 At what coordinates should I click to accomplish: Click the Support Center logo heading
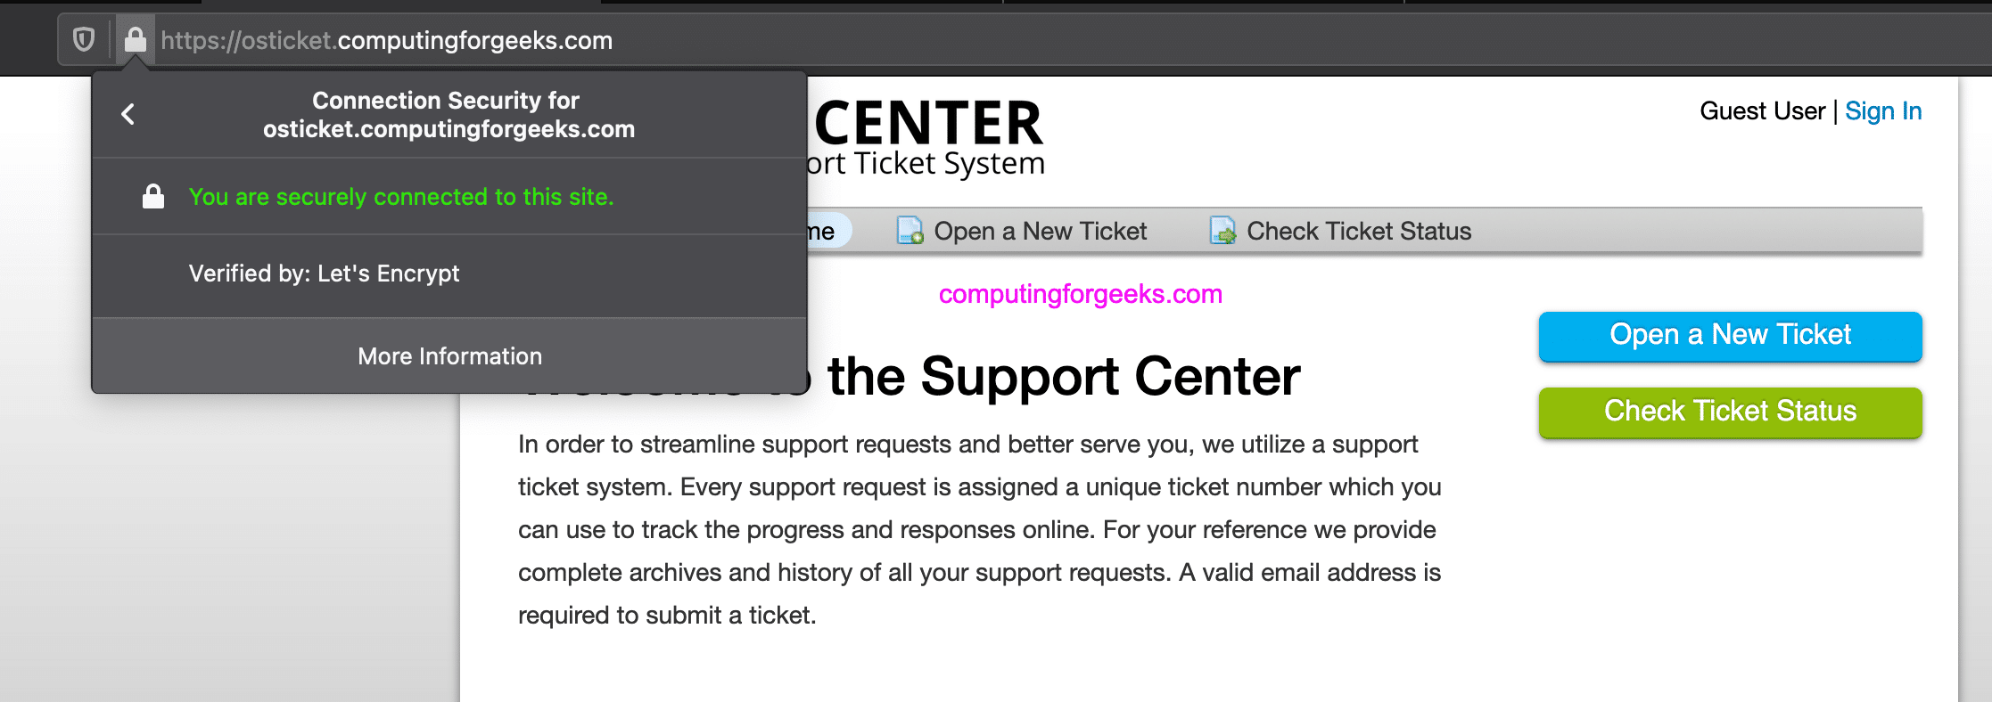click(927, 138)
